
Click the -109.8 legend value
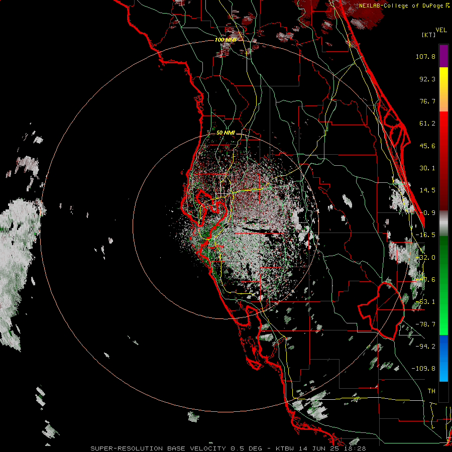(423, 369)
